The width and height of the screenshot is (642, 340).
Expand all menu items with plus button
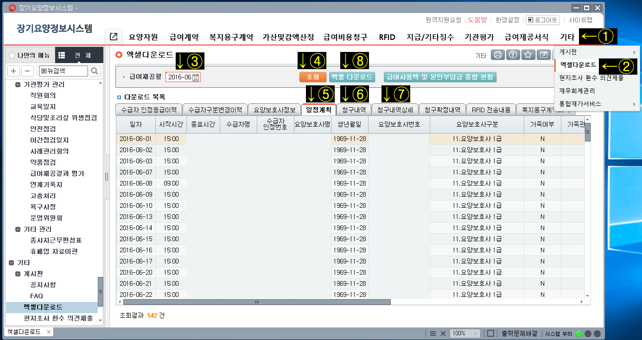[14, 71]
